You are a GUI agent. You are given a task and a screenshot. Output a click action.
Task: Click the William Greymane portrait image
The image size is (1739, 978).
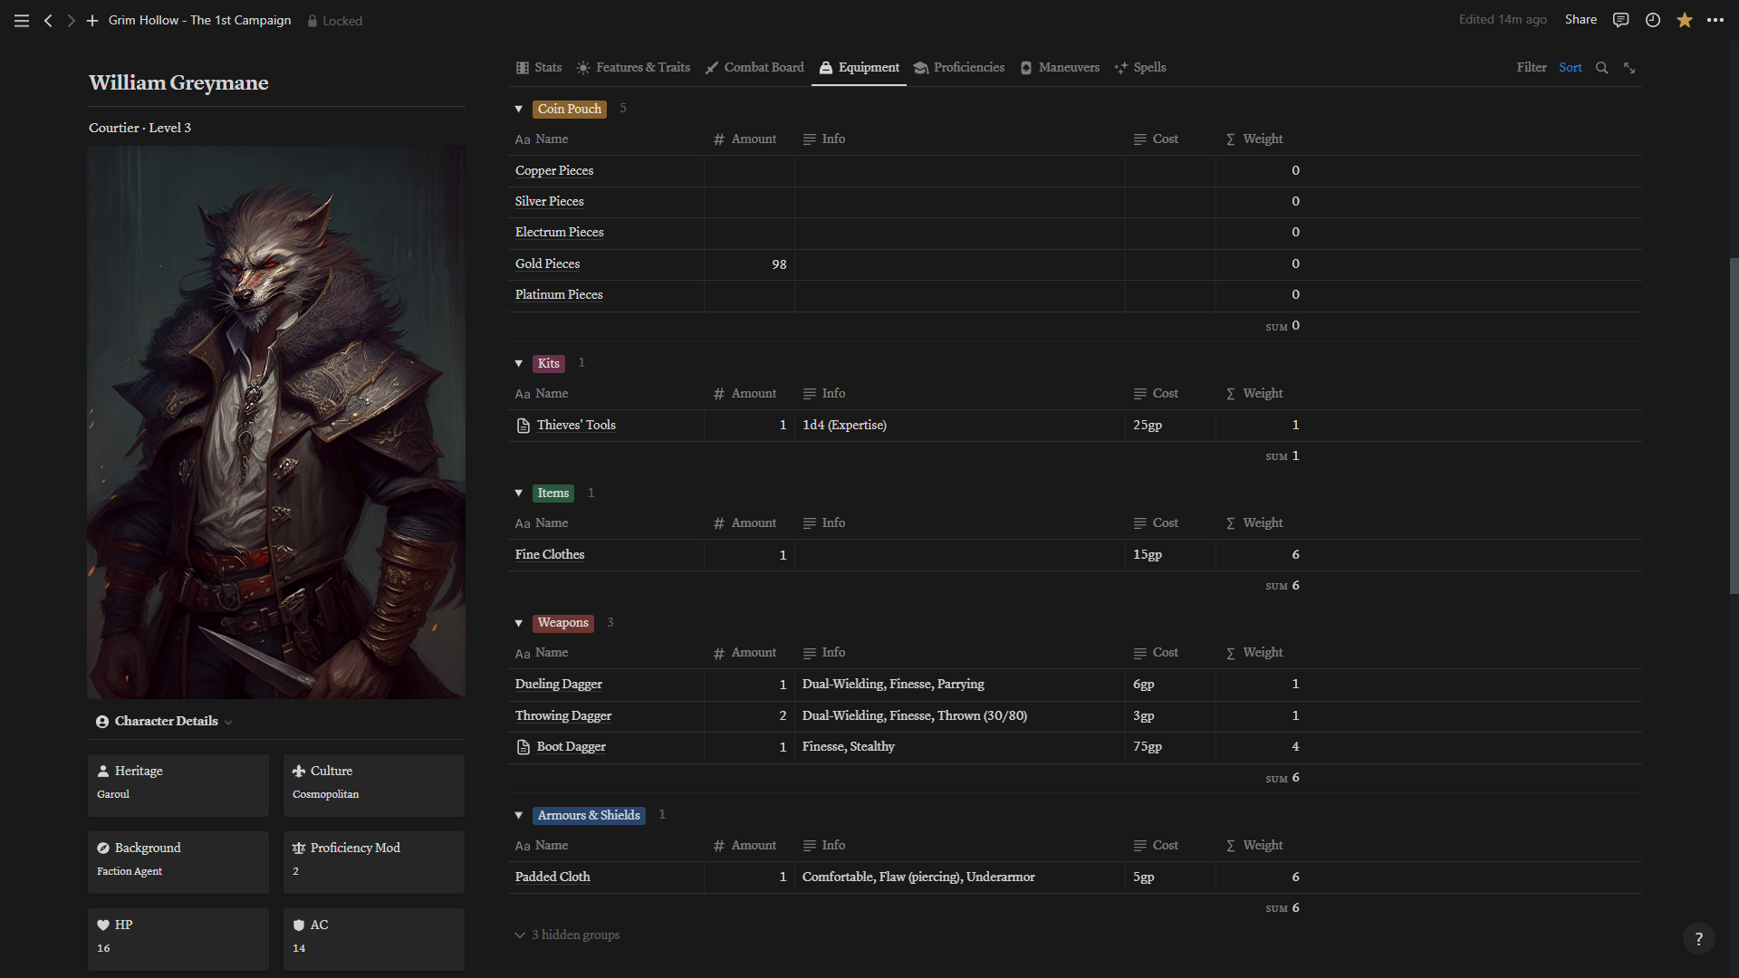276,423
